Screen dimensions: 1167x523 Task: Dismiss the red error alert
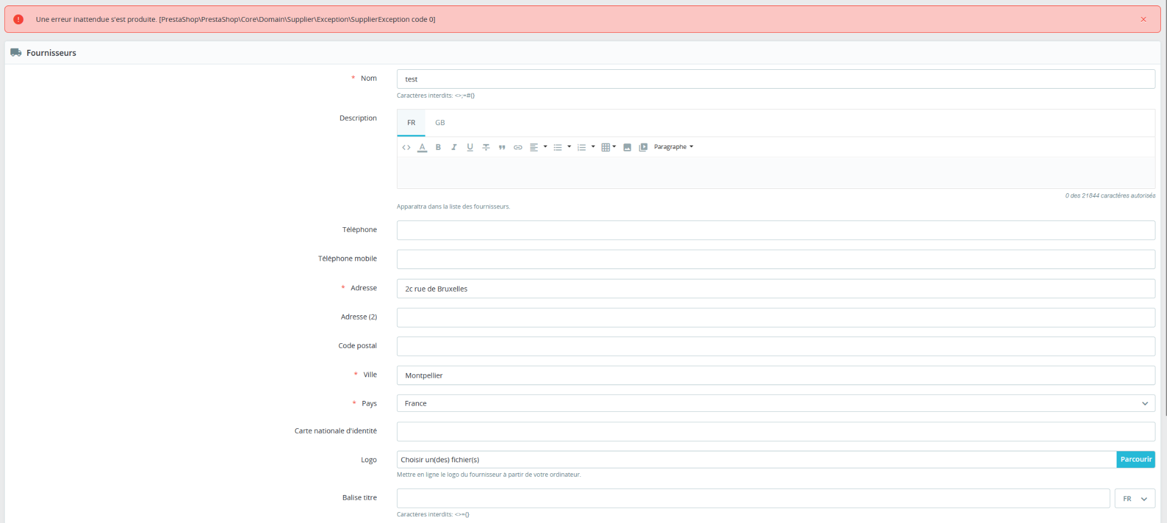(x=1143, y=19)
